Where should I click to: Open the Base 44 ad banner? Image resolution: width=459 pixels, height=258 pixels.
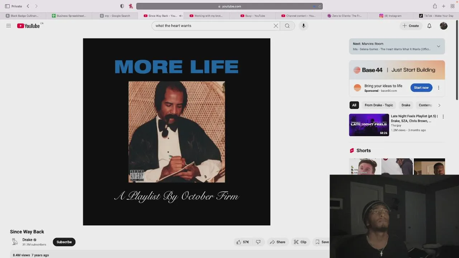click(397, 70)
